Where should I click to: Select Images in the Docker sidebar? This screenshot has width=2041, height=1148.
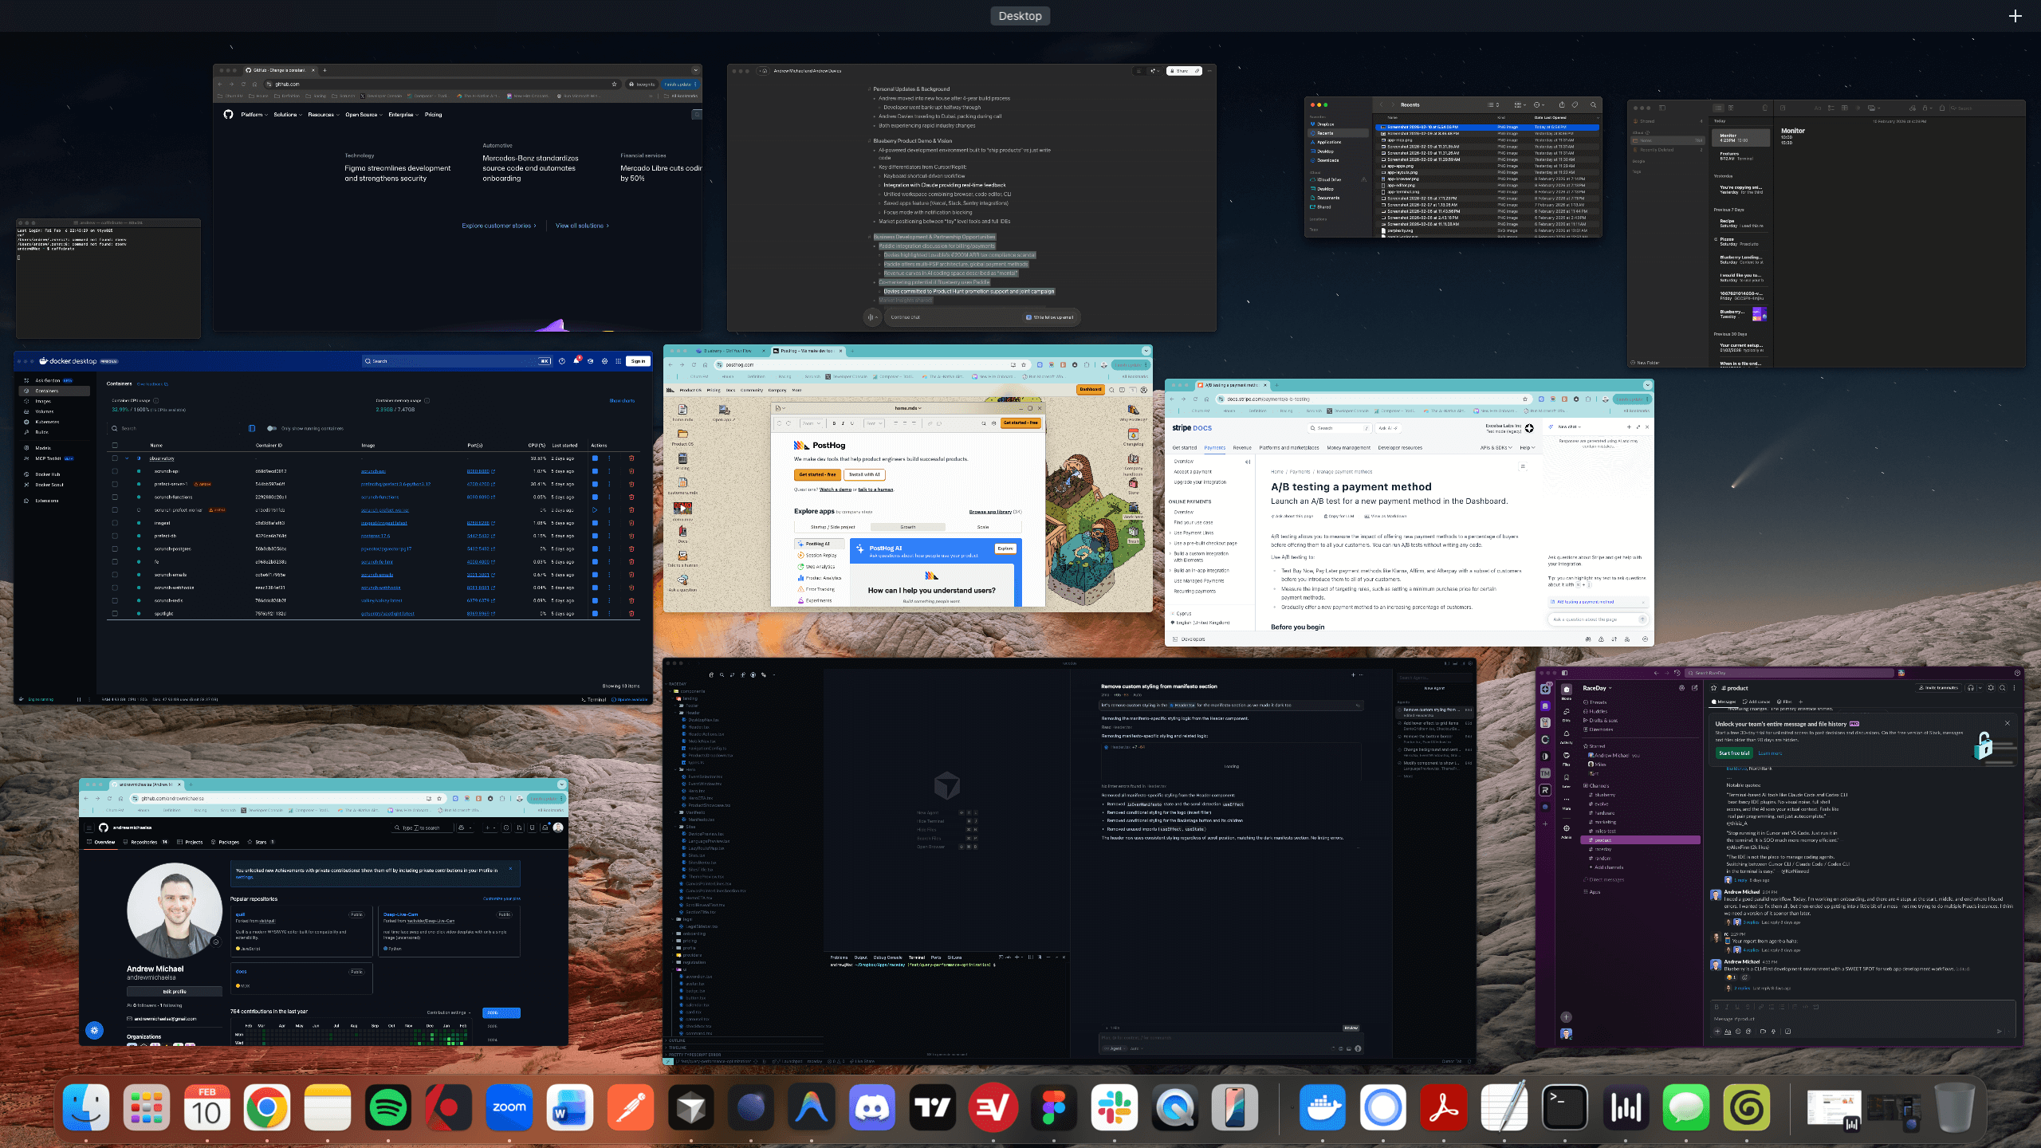43,401
